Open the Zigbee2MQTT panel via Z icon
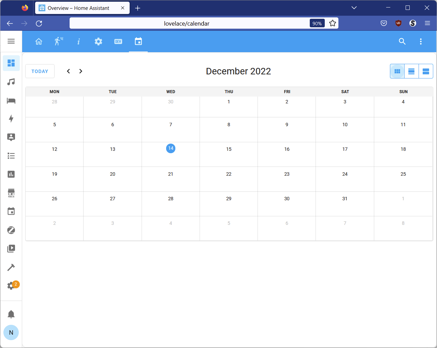The width and height of the screenshot is (437, 348). 11,230
